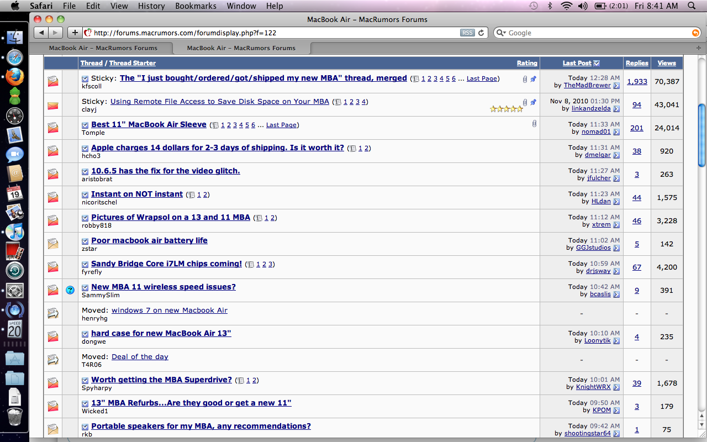View user profile of nomad01
Image resolution: width=707 pixels, height=442 pixels.
click(x=595, y=132)
